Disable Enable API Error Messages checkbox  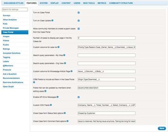coord(79,97)
